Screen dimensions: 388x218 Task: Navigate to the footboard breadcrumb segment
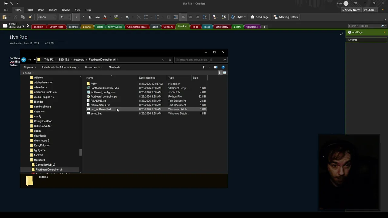(79, 60)
